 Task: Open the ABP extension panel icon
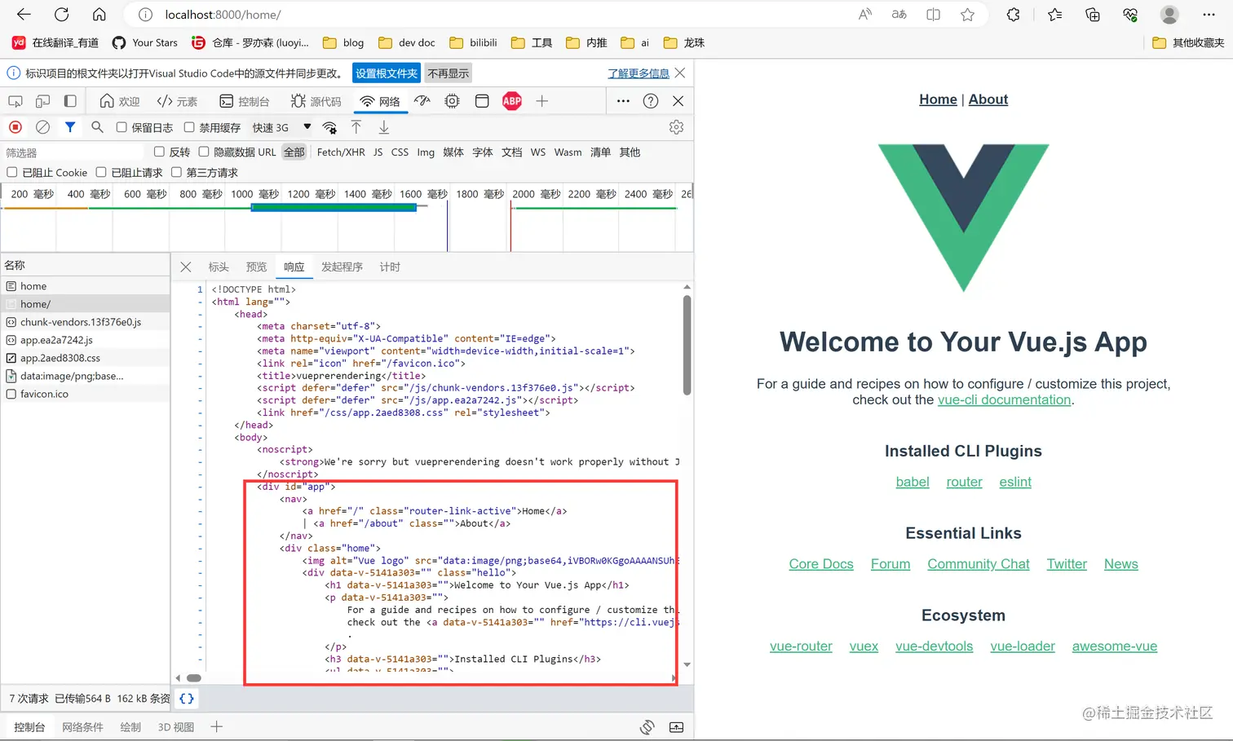[x=512, y=101]
